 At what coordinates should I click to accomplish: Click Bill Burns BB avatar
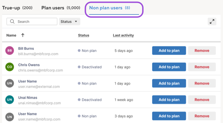10,50
